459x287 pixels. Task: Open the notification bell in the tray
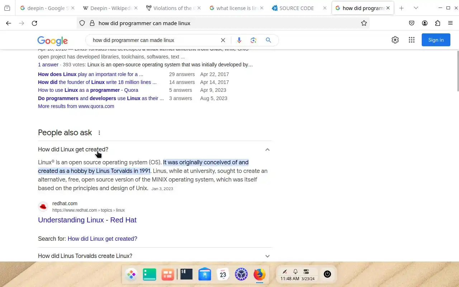coord(295,272)
